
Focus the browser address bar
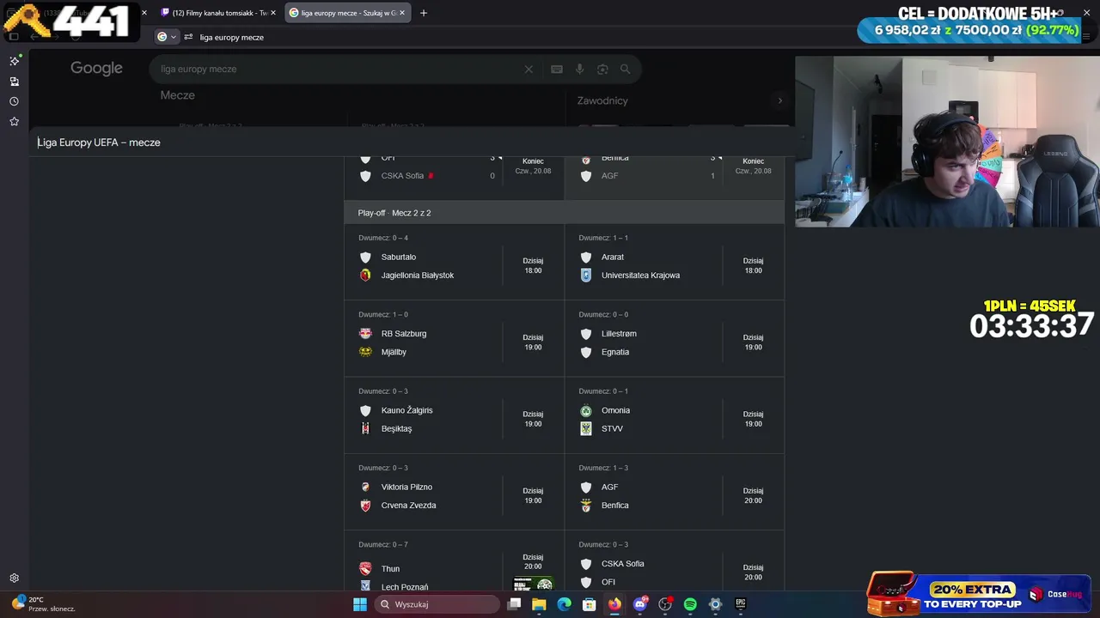point(516,37)
